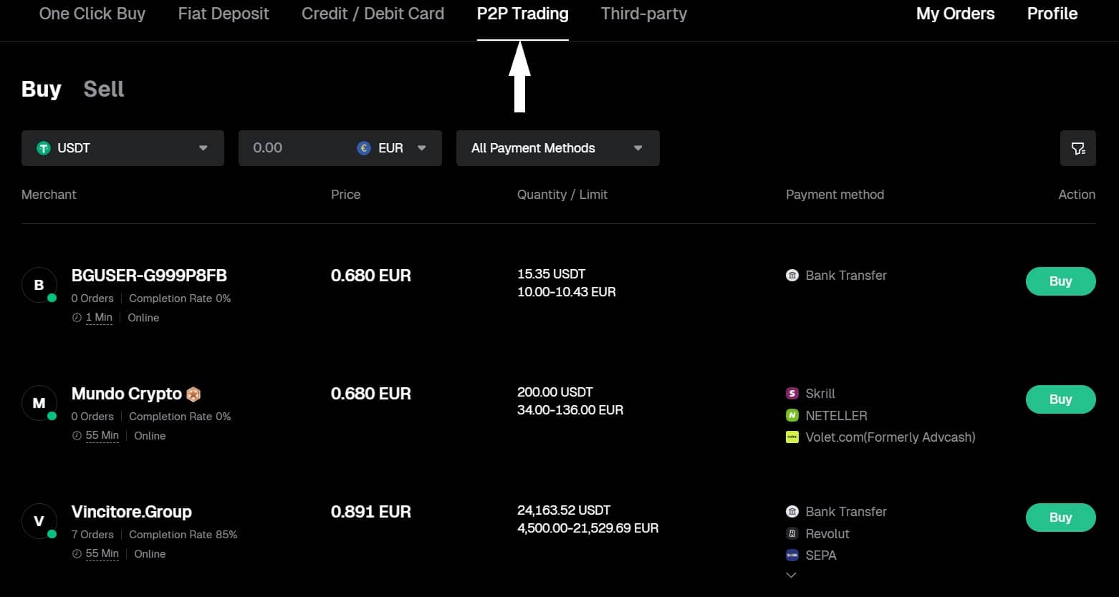Open Profile page

tap(1052, 14)
